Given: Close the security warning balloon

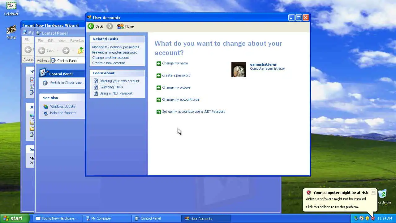Looking at the screenshot, I should click(373, 192).
